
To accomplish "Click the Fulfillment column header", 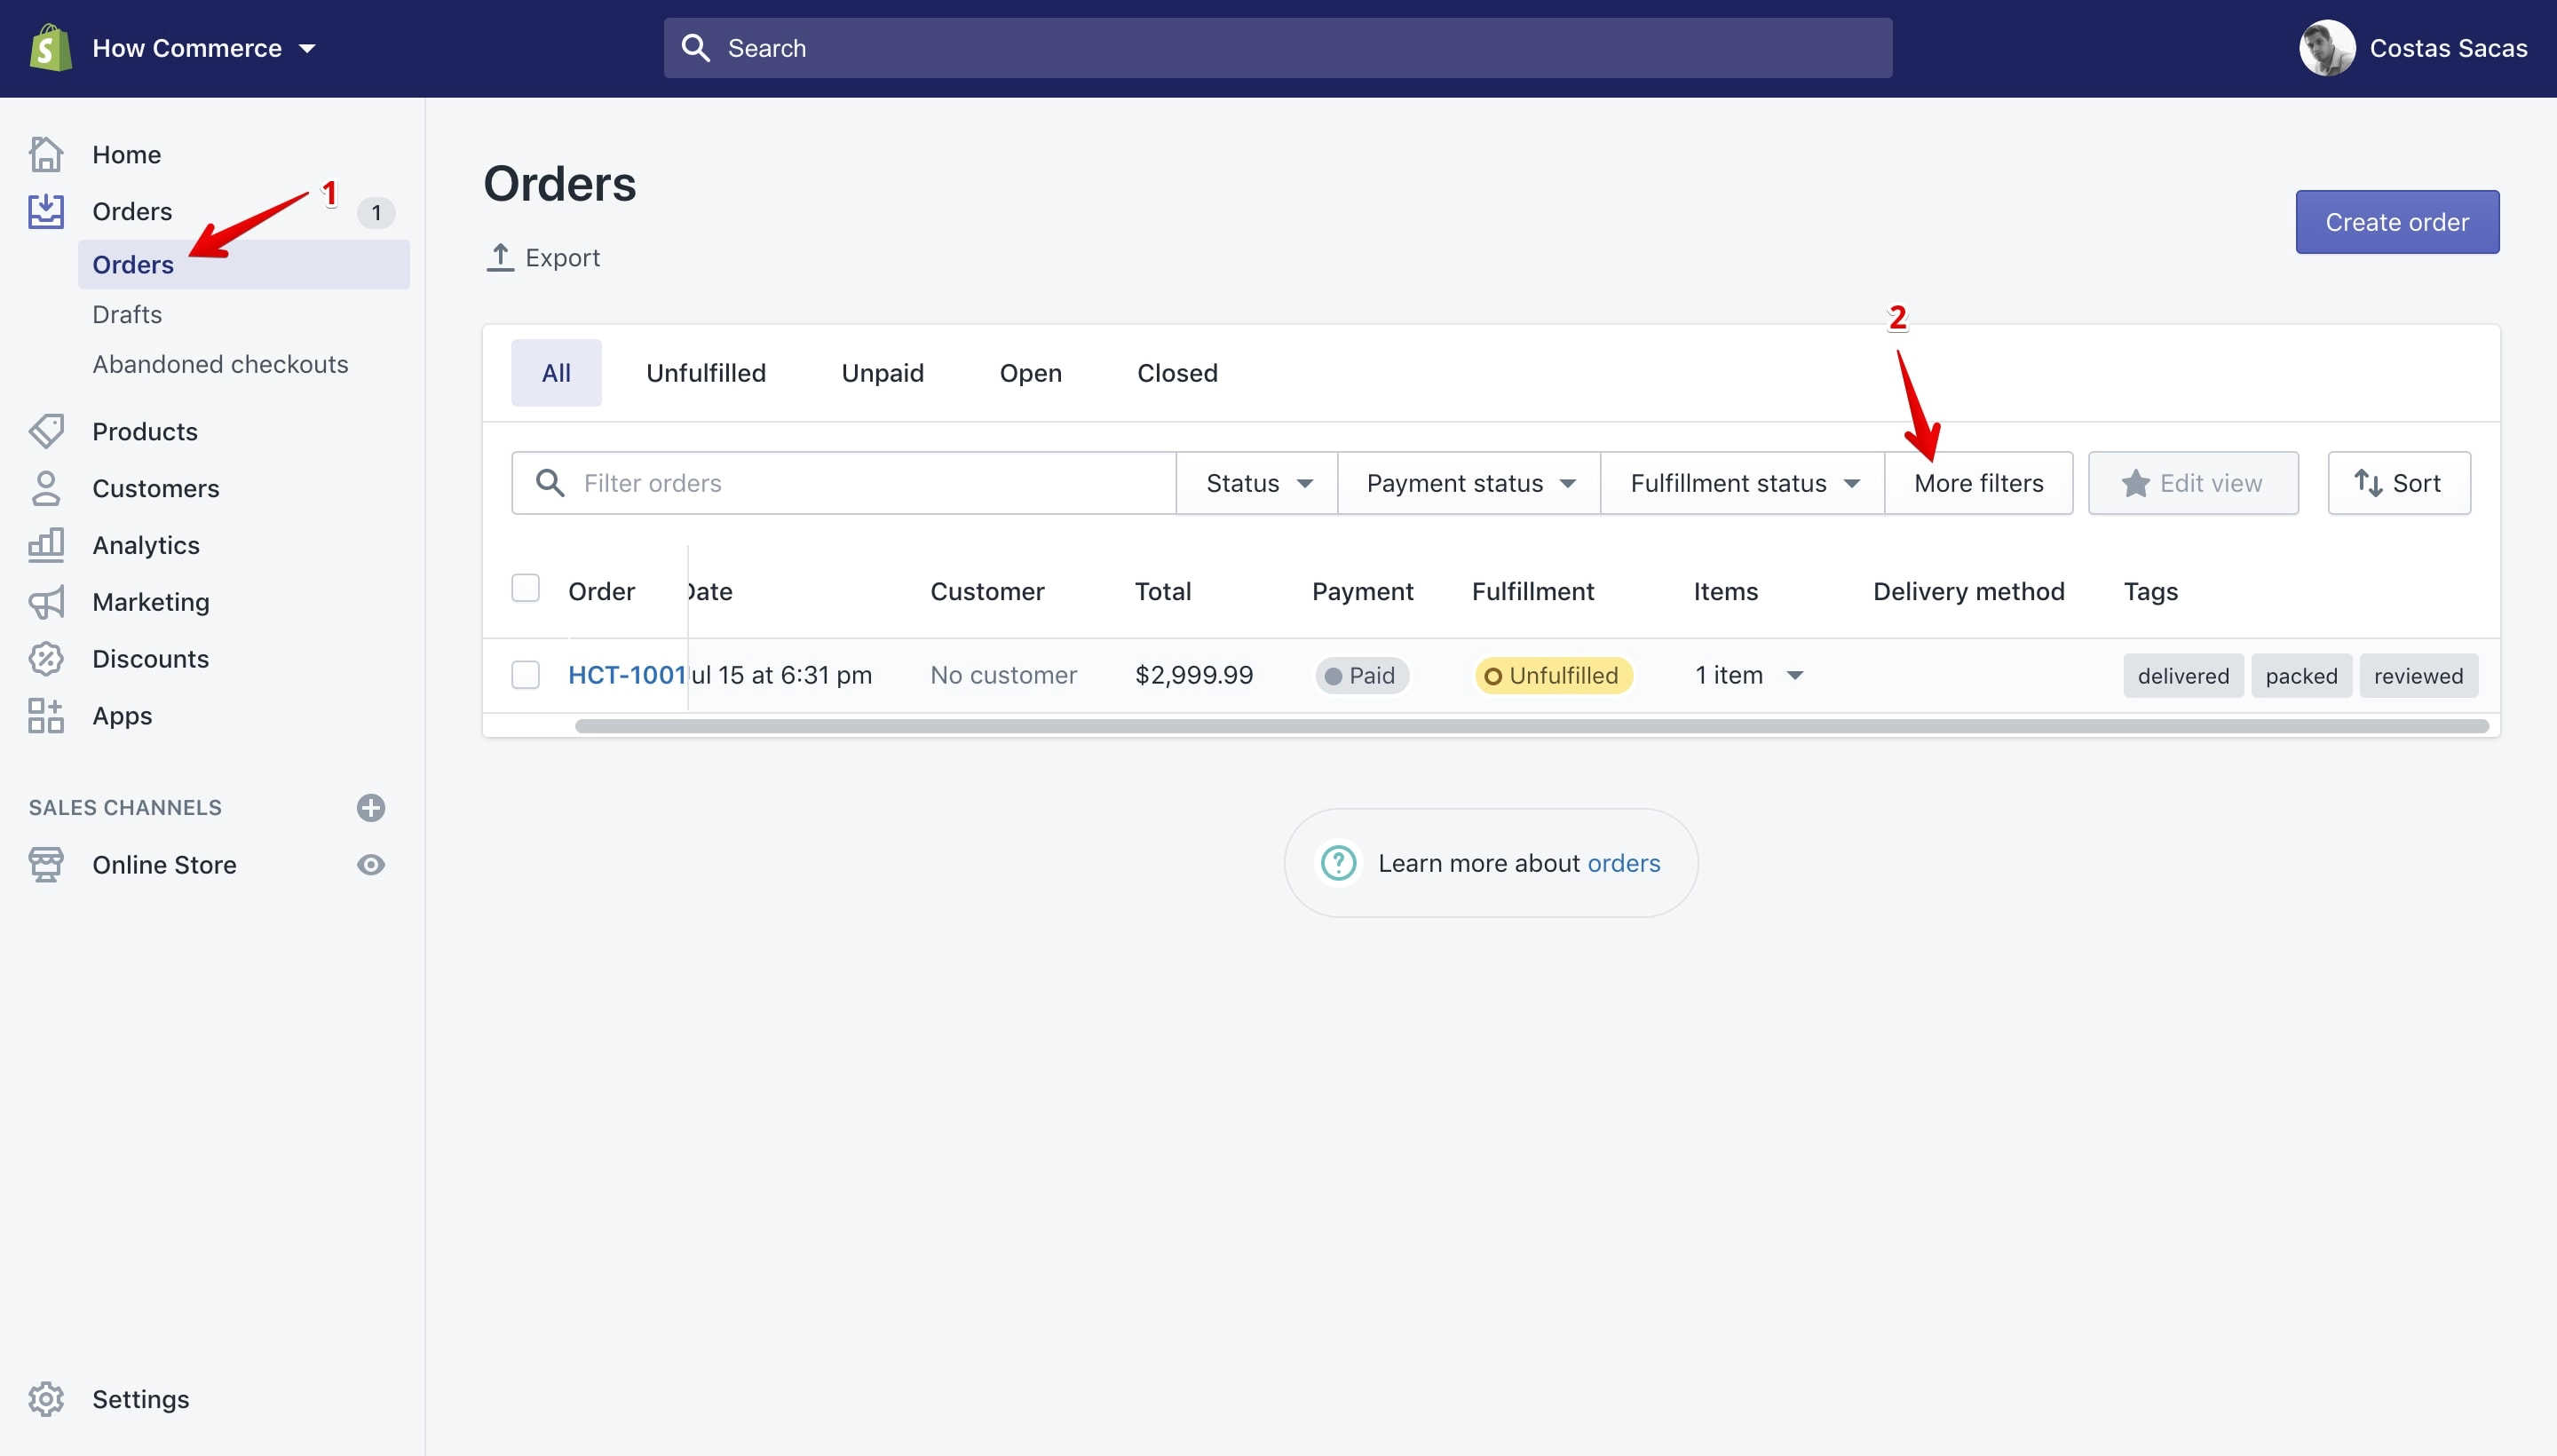I will (1533, 591).
